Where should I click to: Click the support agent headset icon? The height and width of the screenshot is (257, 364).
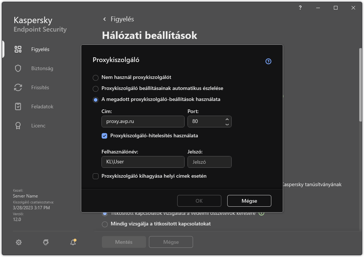46,242
